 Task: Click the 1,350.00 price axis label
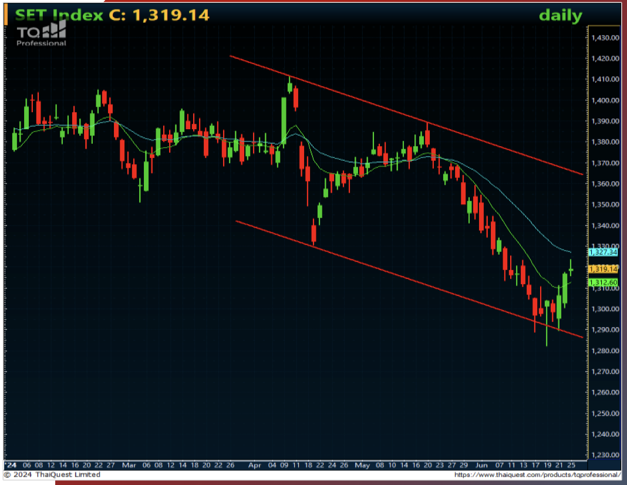605,205
